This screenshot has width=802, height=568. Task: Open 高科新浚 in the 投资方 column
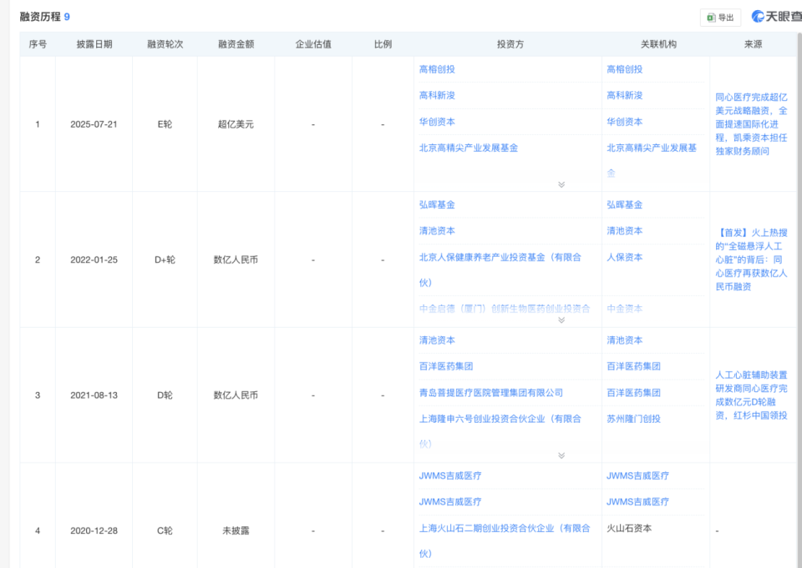pos(437,95)
